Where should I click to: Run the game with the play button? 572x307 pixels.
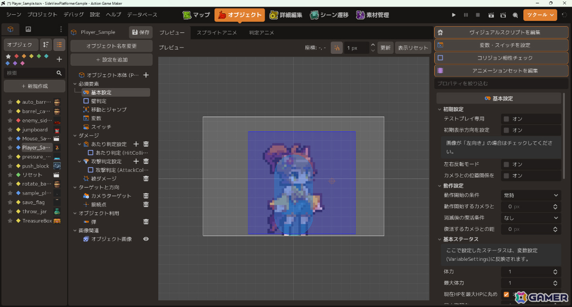click(453, 15)
